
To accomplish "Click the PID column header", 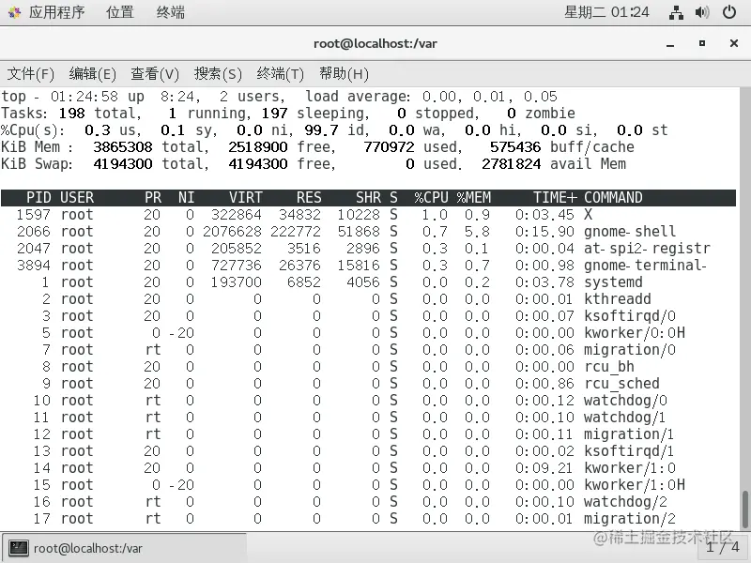I will point(38,198).
